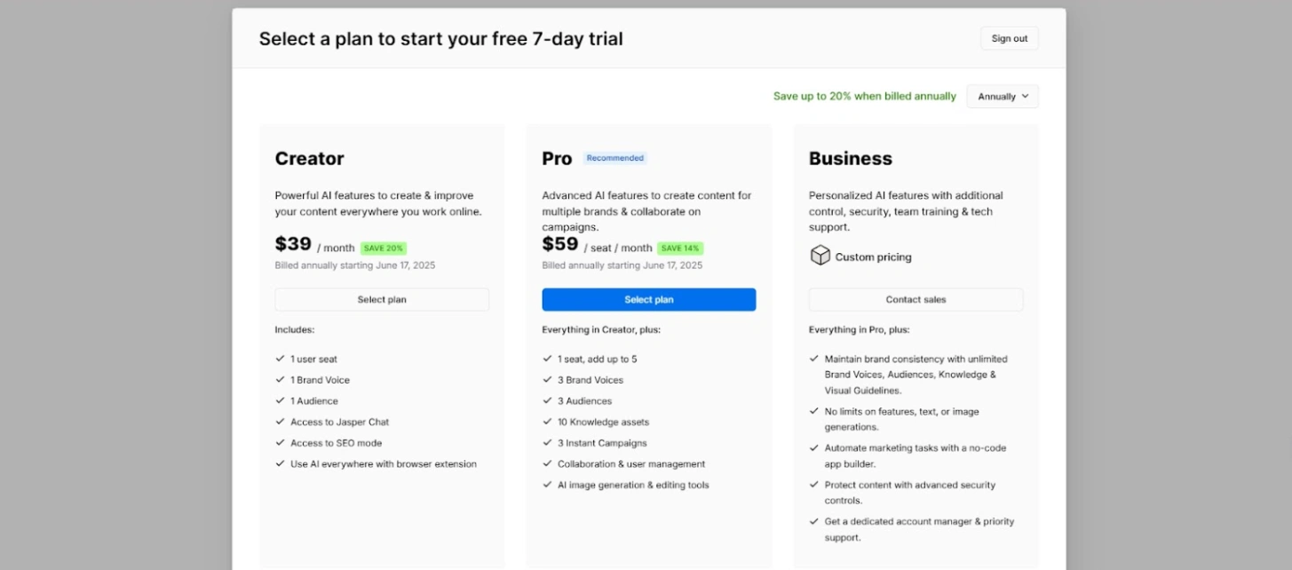Image resolution: width=1292 pixels, height=570 pixels.
Task: Click the Creator plan heading
Action: click(x=309, y=159)
